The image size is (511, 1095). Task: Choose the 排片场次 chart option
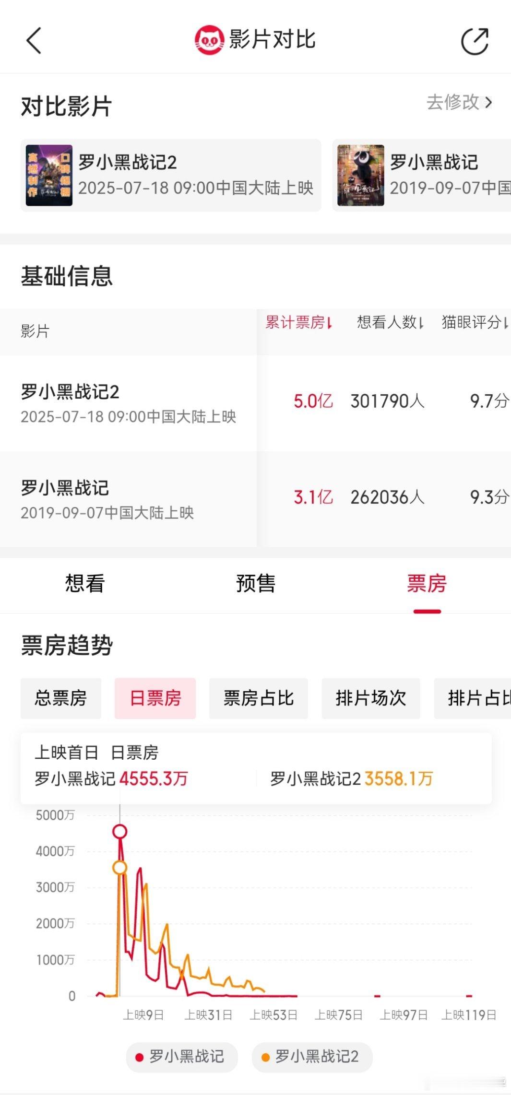(x=371, y=698)
